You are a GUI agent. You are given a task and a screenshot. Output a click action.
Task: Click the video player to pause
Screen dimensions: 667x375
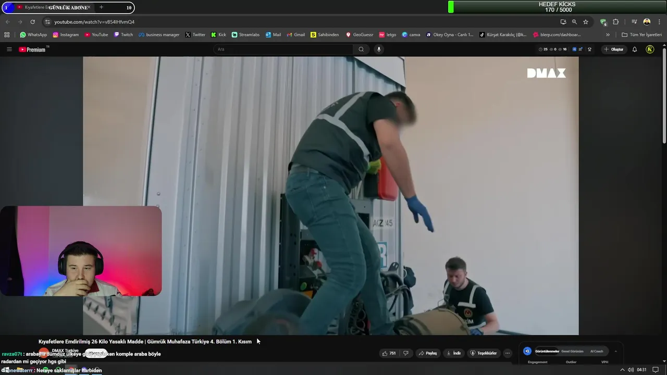pyautogui.click(x=330, y=195)
